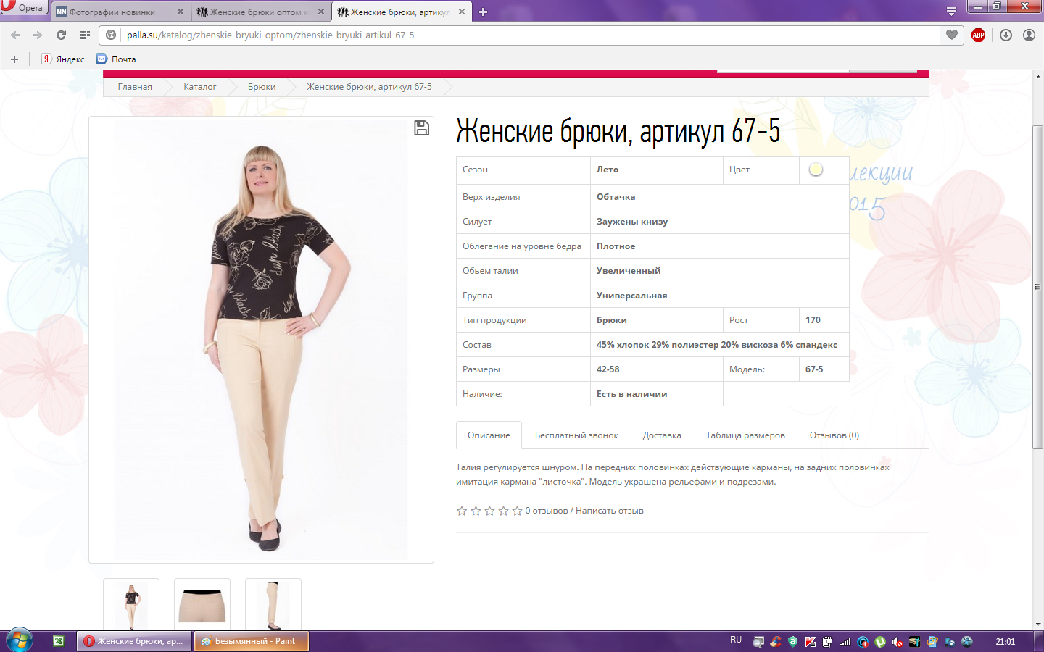Rate three stars
Image resolution: width=1044 pixels, height=652 pixels.
tap(489, 511)
